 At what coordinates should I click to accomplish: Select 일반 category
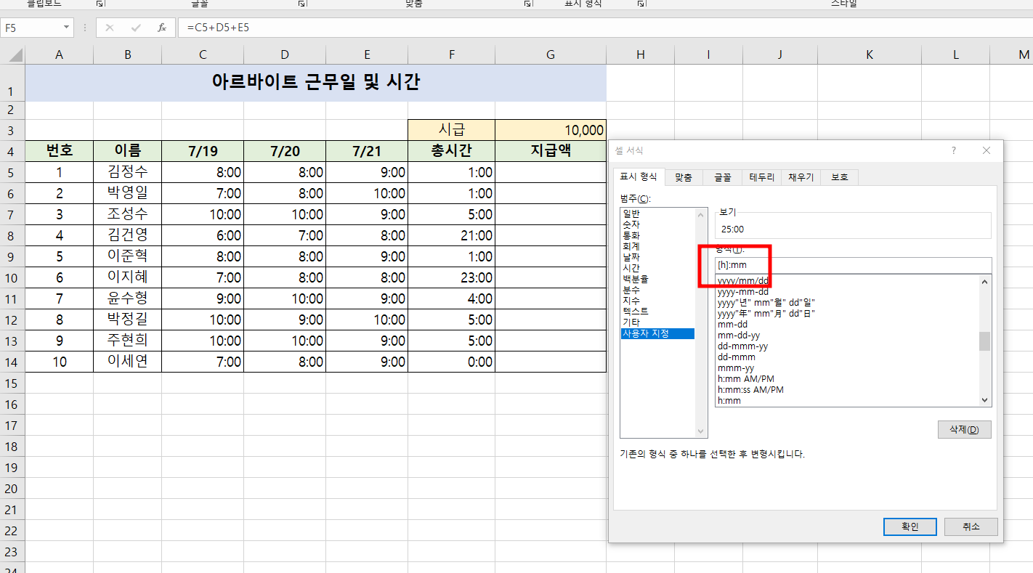(x=657, y=214)
